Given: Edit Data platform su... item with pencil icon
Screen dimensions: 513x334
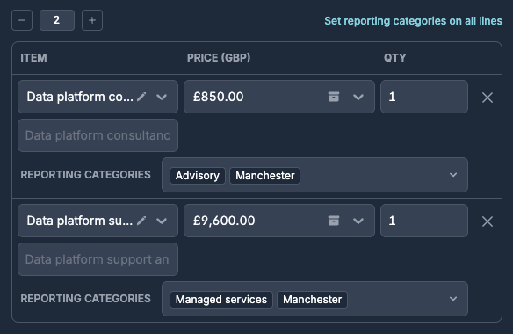Looking at the screenshot, I should (x=141, y=221).
